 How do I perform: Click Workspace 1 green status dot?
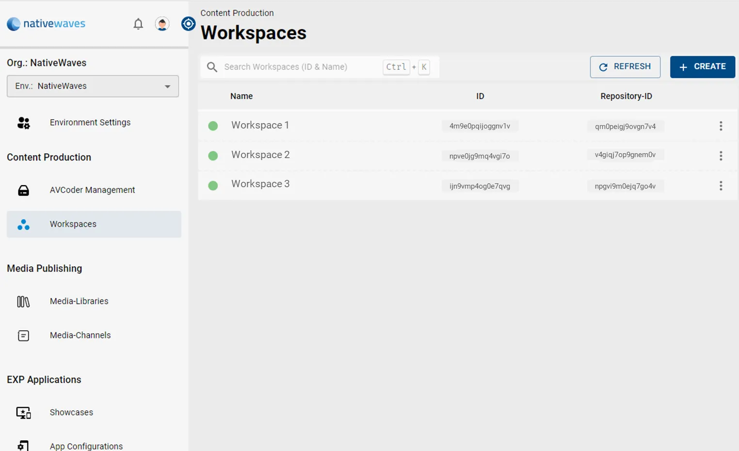pyautogui.click(x=213, y=126)
